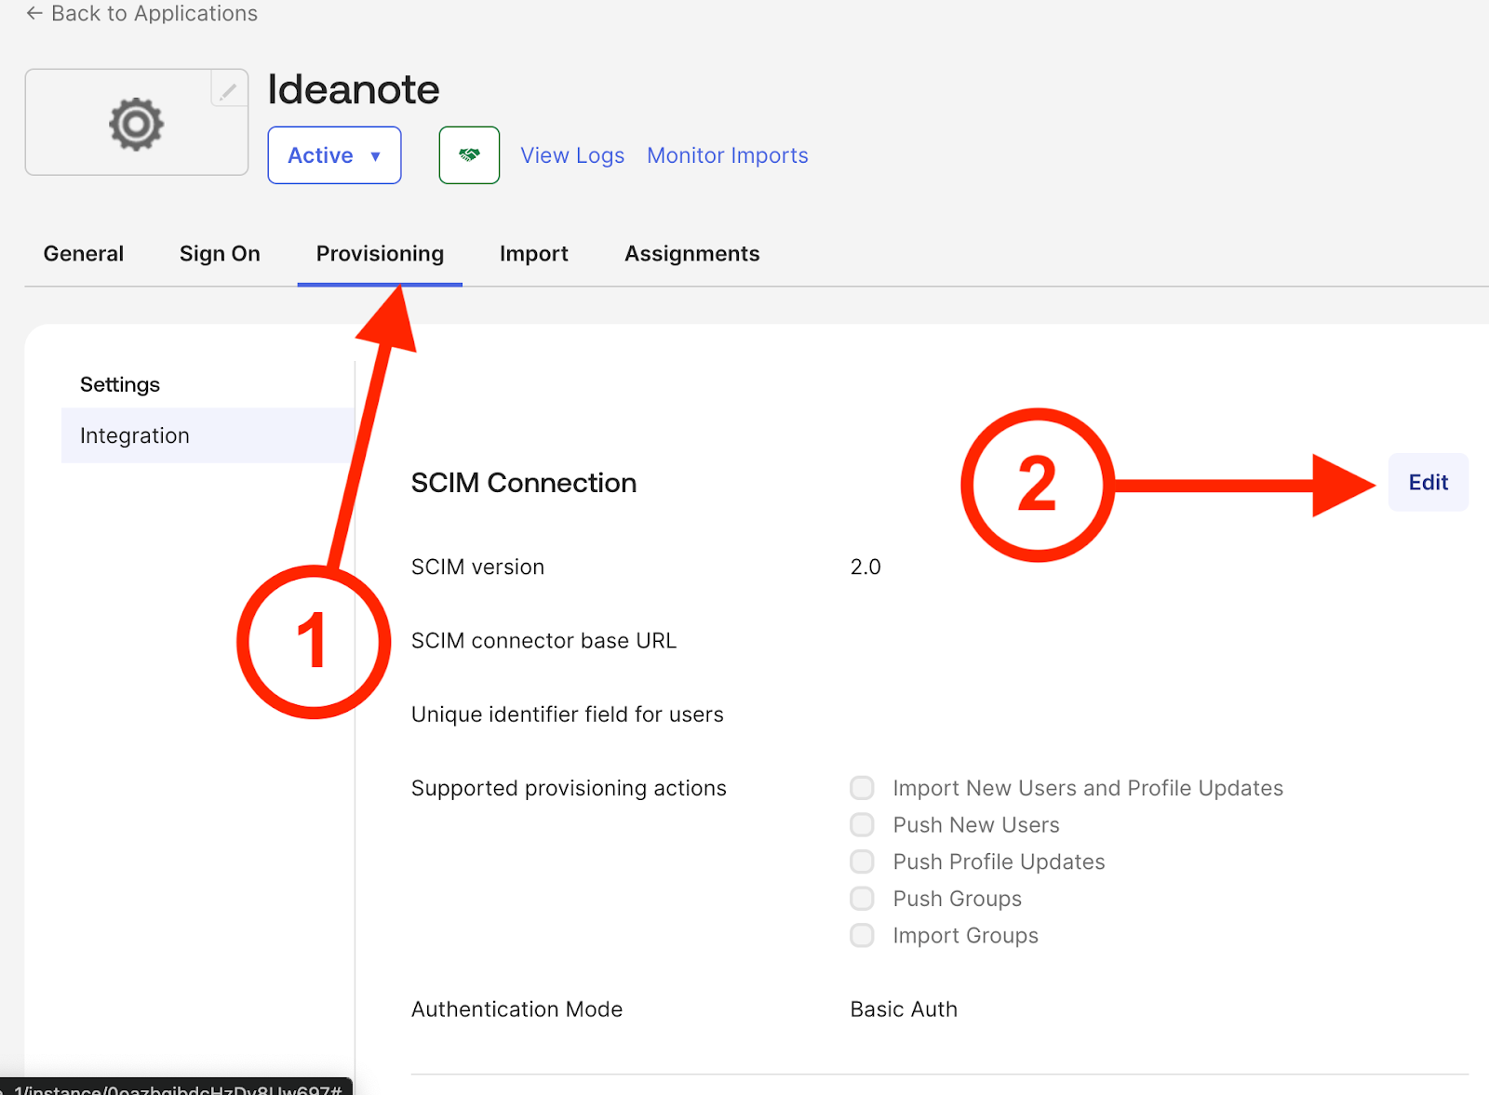The width and height of the screenshot is (1489, 1095).
Task: Click the SCIM version value 2.0
Action: click(865, 567)
